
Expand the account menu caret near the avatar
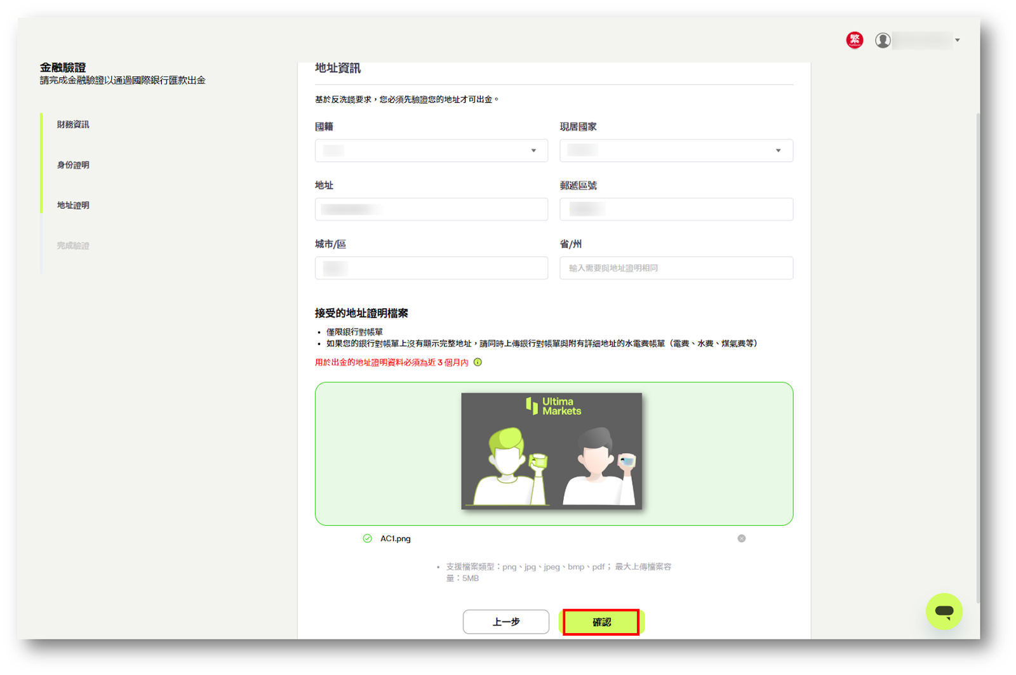958,40
